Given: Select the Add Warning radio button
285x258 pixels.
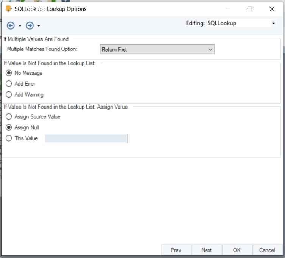Looking at the screenshot, I should pyautogui.click(x=9, y=94).
